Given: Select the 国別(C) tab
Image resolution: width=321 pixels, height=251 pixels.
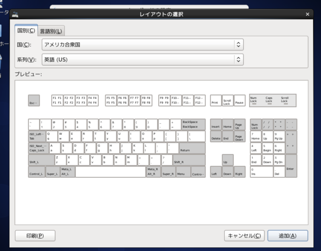Looking at the screenshot, I should (x=25, y=30).
